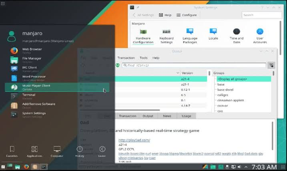The image size is (287, 171).
Task: Click the network icon in system tray
Action: [x=233, y=167]
